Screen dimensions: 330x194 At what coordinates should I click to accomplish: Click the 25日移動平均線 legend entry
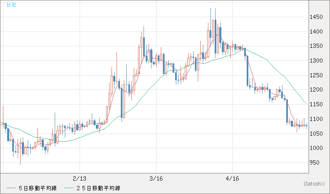[x=98, y=188]
